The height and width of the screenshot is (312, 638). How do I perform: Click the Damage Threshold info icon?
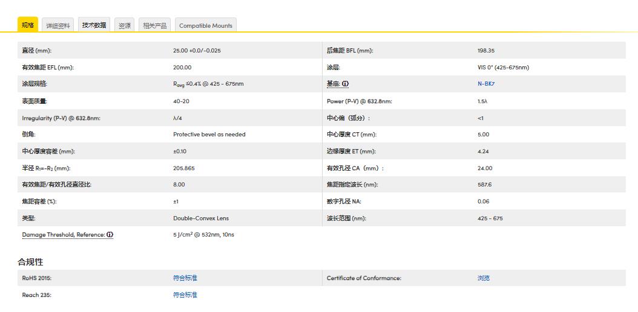(x=110, y=235)
